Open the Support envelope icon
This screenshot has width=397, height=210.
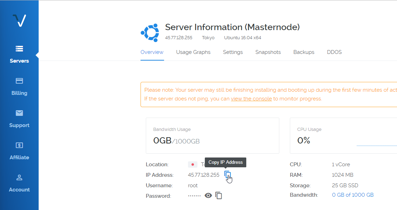tap(19, 113)
